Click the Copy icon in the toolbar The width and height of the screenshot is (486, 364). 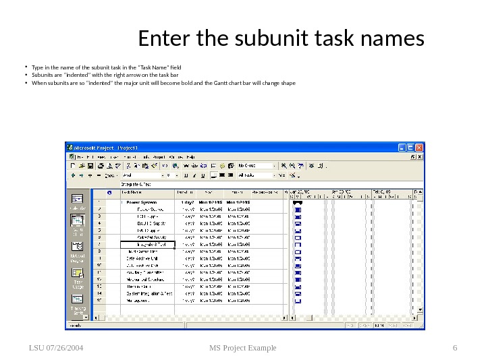136,166
